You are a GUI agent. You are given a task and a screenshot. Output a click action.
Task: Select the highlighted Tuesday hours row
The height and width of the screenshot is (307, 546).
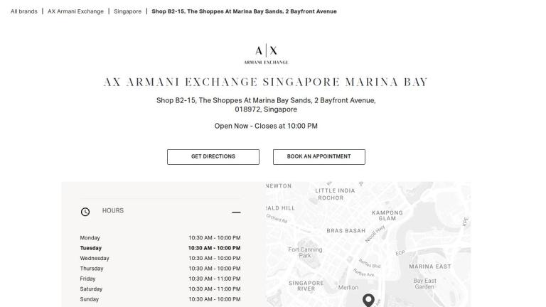160,248
